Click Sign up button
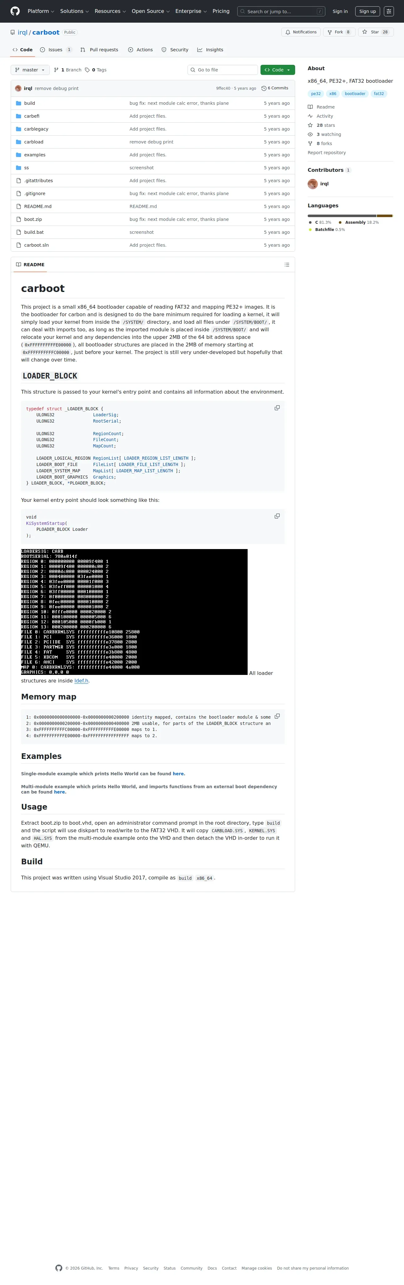Image resolution: width=404 pixels, height=1285 pixels. 368,11
